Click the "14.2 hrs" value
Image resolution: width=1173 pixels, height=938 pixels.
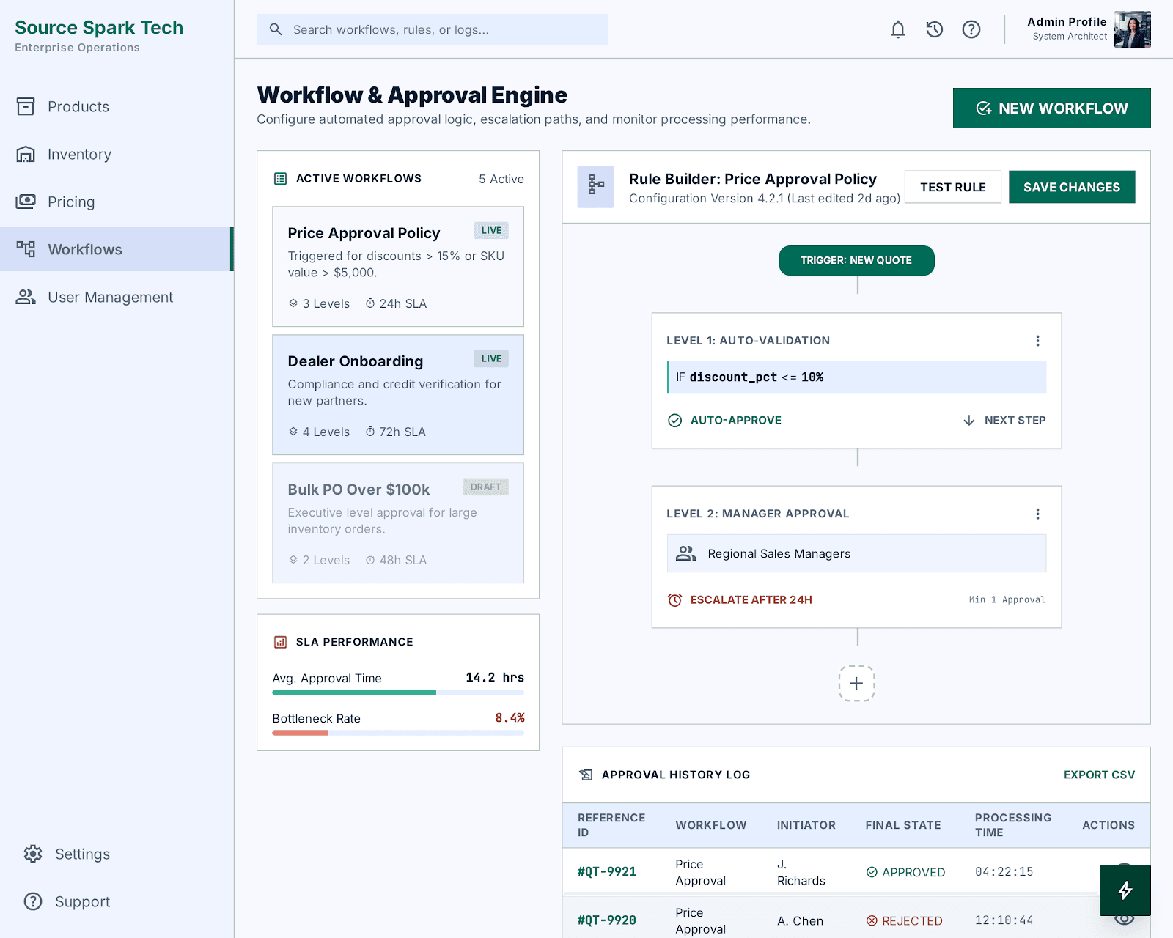(495, 677)
